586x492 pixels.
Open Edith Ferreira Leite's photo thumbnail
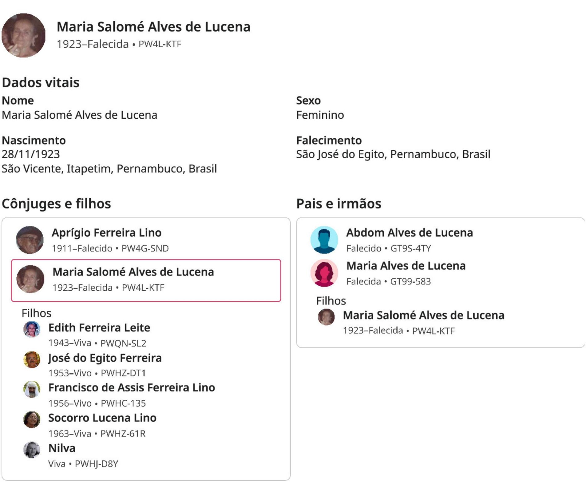pyautogui.click(x=32, y=329)
